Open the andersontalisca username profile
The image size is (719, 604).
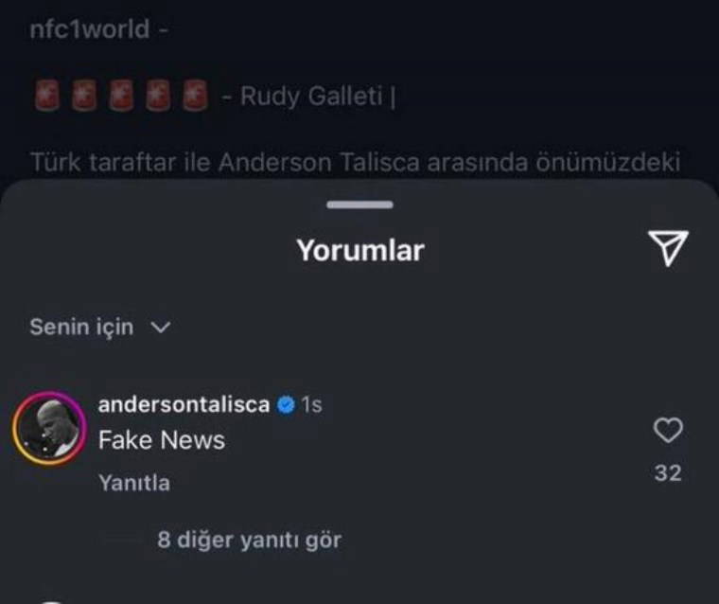coord(184,405)
